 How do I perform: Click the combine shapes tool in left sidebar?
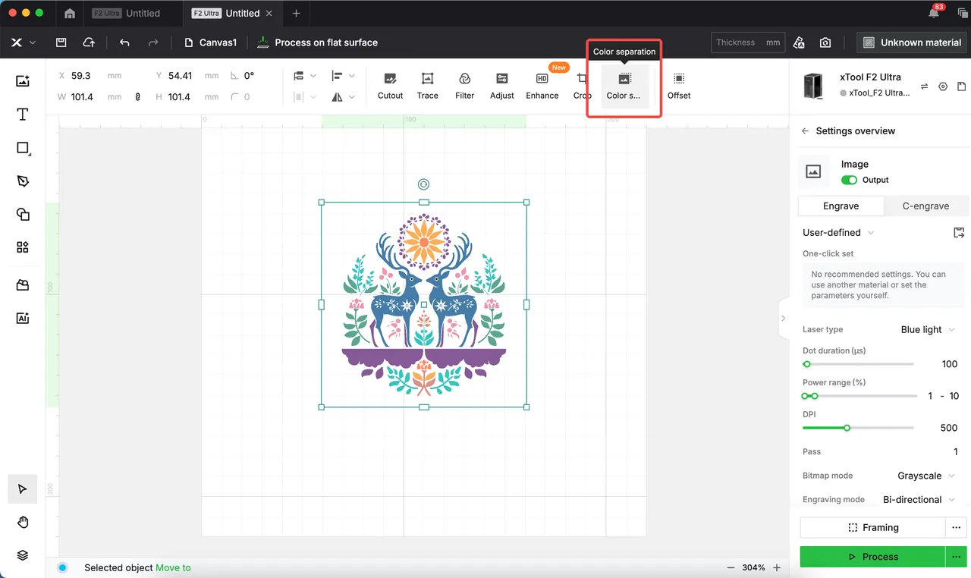23,214
